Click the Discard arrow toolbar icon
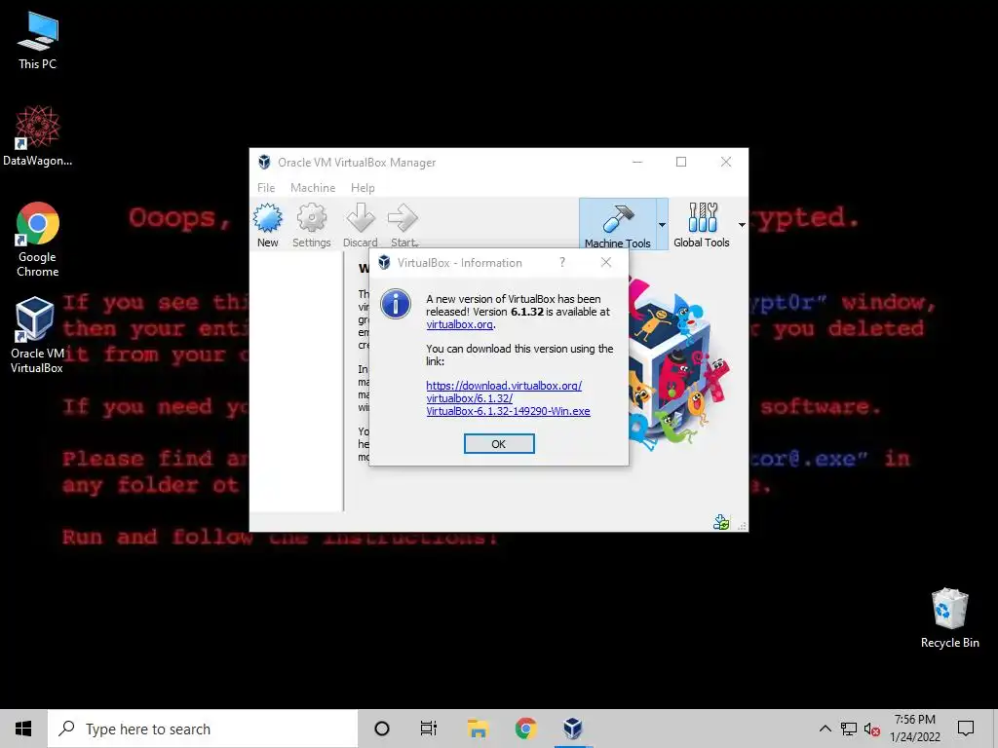 [361, 225]
